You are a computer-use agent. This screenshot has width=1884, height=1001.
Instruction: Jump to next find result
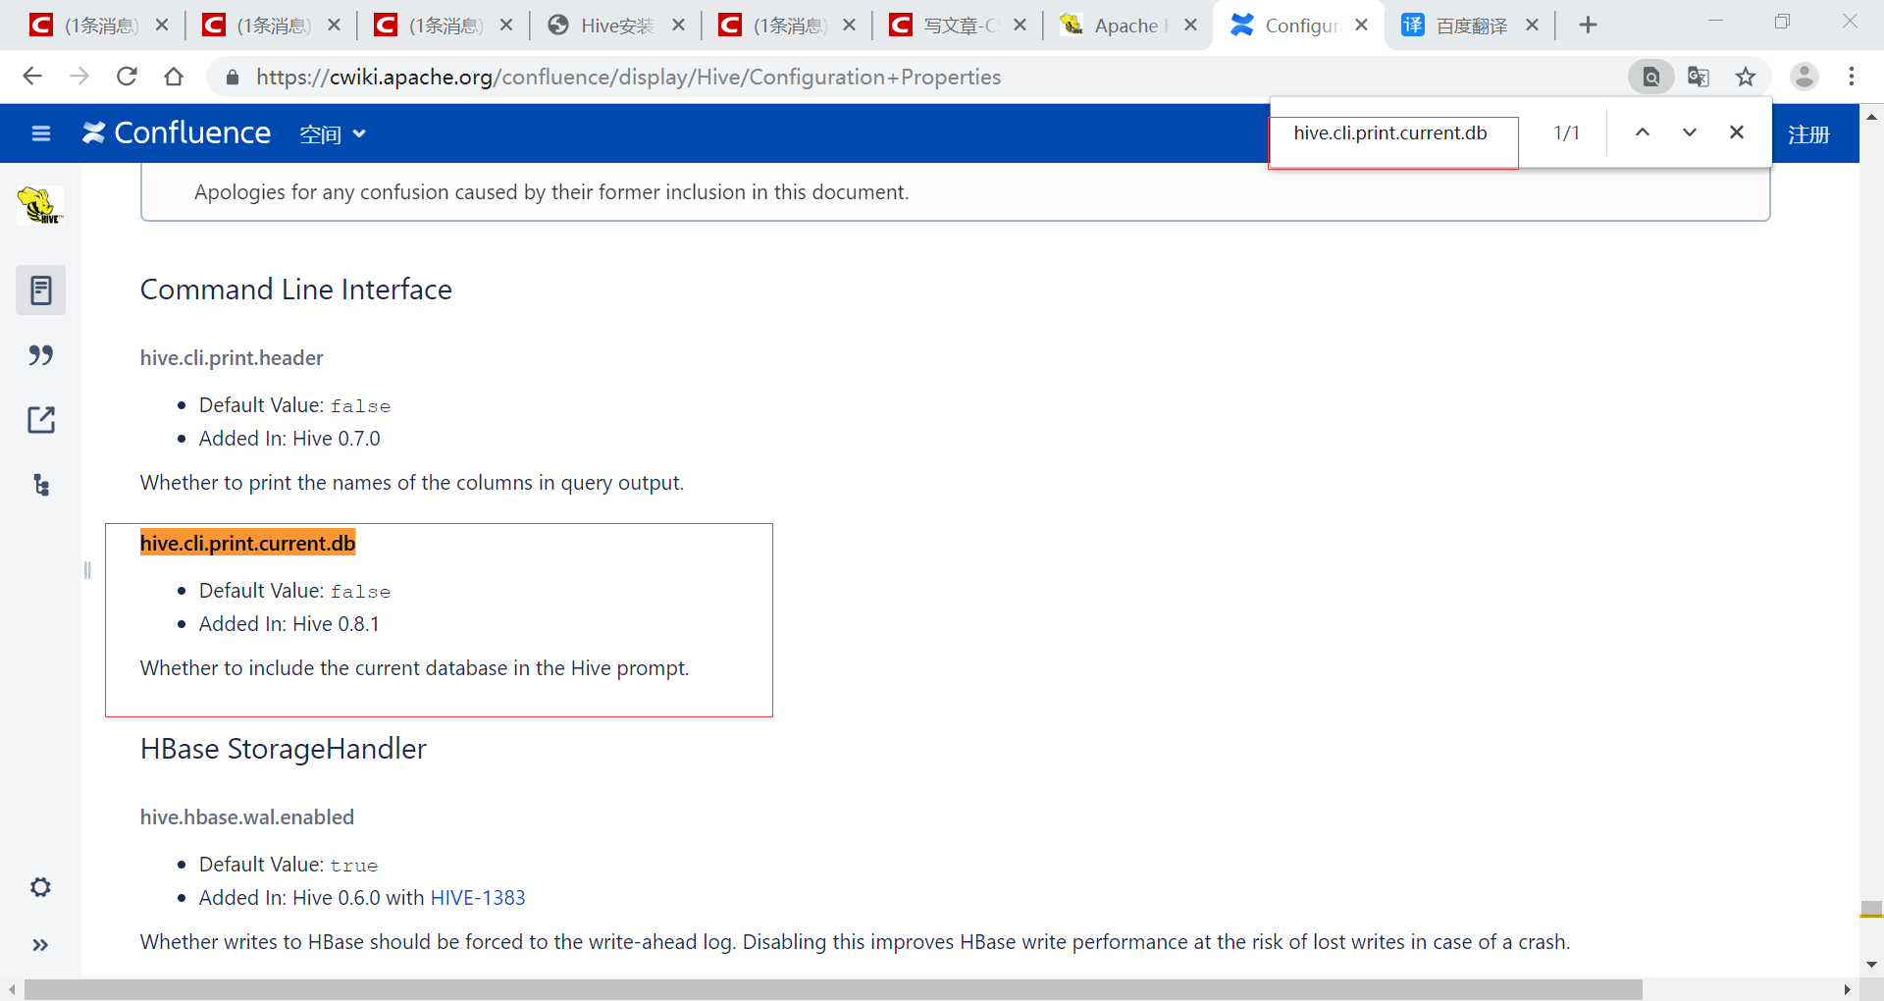[1690, 132]
